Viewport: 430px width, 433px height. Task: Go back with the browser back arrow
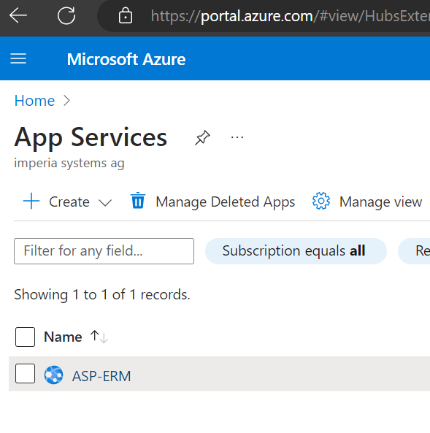[18, 15]
